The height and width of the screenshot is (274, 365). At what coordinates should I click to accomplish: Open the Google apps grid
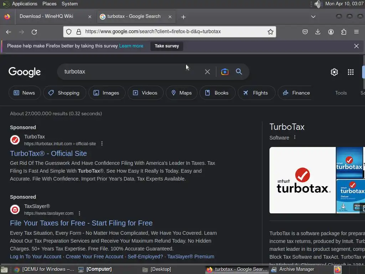pyautogui.click(x=351, y=72)
